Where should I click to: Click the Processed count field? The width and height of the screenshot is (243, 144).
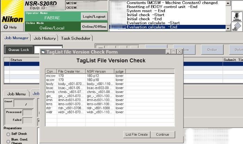coord(27,112)
